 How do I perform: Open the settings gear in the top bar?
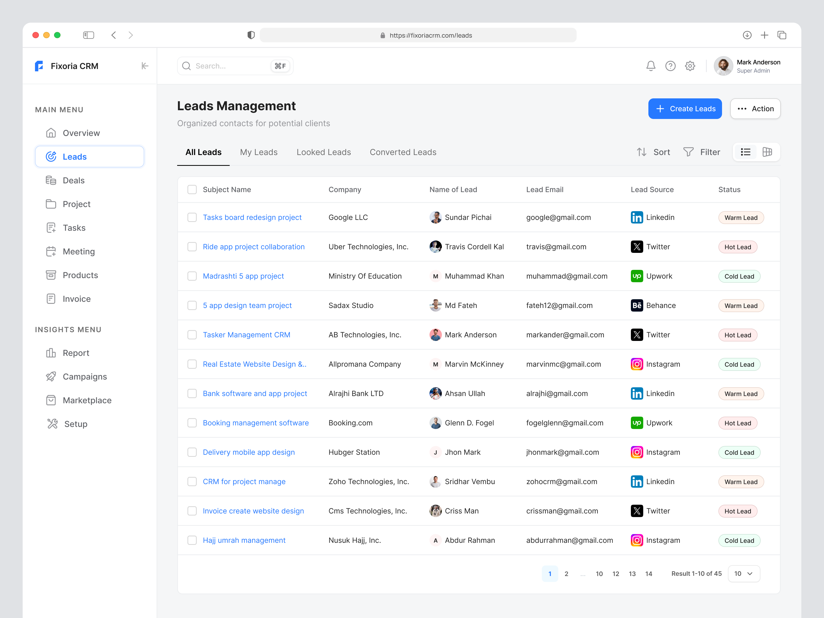pos(690,66)
